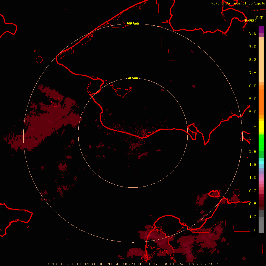Click the pink segment of the color bar
This screenshot has width=266, height=266.
[x=261, y=179]
